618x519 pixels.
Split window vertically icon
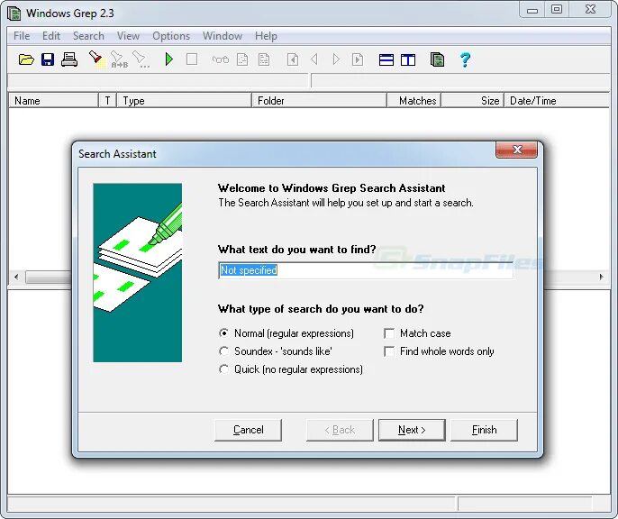coord(408,59)
